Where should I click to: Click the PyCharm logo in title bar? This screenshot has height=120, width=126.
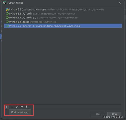pyautogui.click(x=5, y=3)
